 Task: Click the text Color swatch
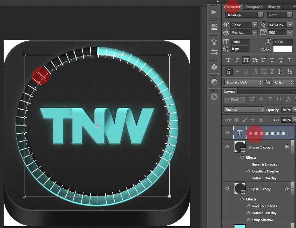coord(283,49)
